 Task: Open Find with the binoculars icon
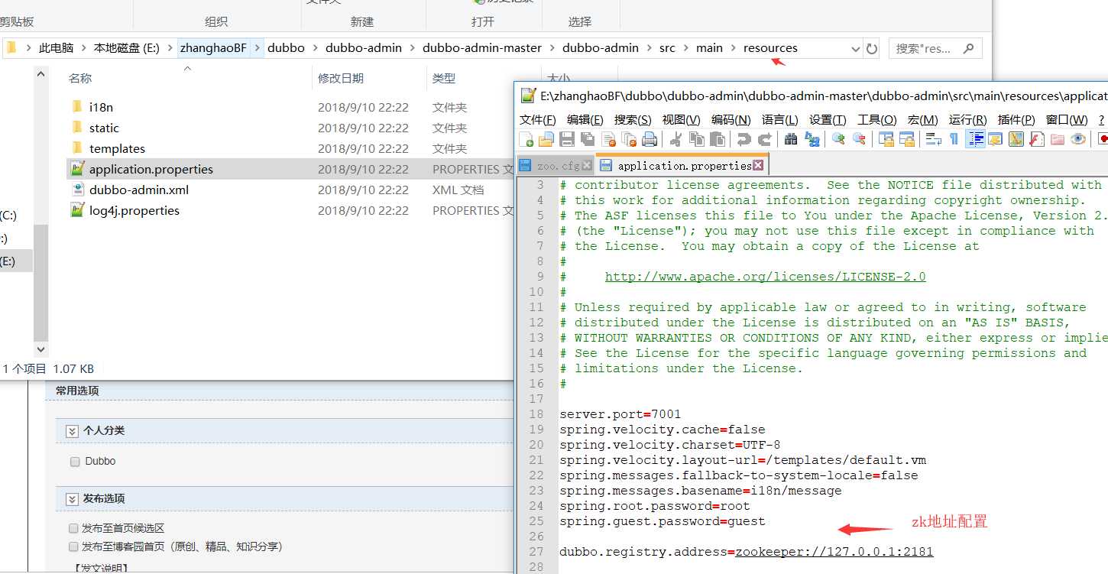point(791,139)
